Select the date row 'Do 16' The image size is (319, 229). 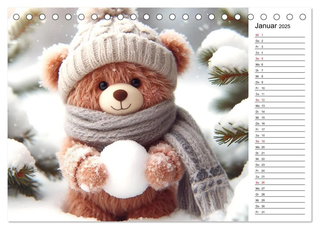click(280, 123)
